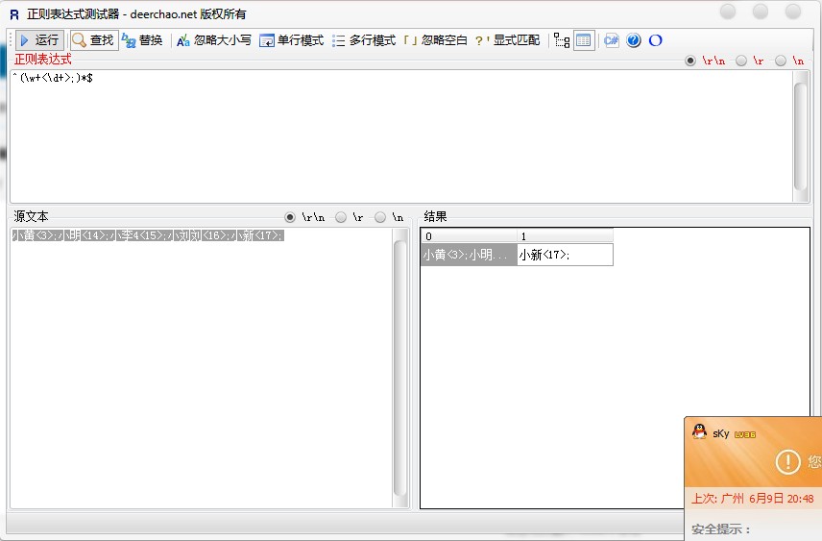Click result column header 1
The height and width of the screenshot is (541, 822).
point(565,236)
